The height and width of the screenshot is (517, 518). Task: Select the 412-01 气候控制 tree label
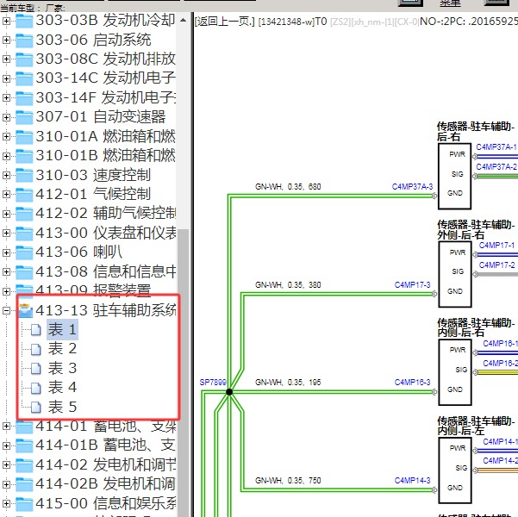coord(93,194)
